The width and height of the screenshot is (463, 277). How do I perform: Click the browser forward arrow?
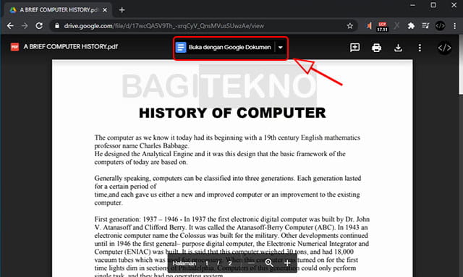pyautogui.click(x=25, y=26)
